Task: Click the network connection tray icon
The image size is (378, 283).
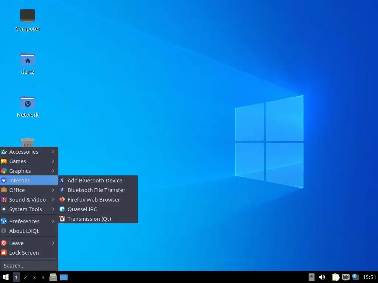Action: (346, 277)
